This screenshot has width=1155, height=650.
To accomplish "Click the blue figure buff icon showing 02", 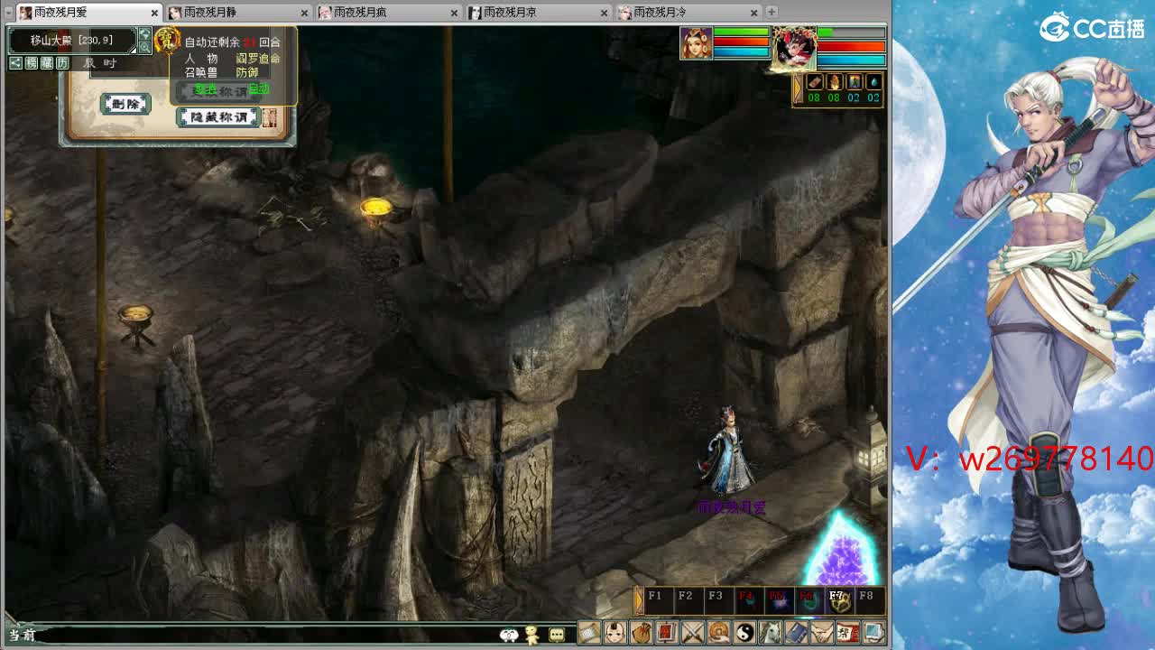I will click(854, 83).
